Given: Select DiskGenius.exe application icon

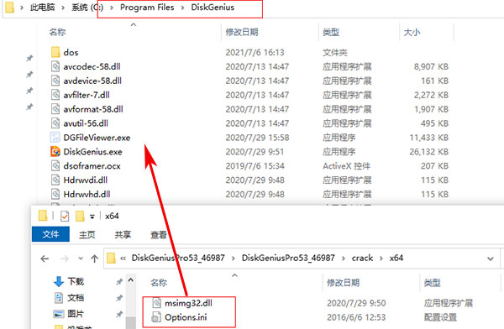Looking at the screenshot, I should pos(55,152).
